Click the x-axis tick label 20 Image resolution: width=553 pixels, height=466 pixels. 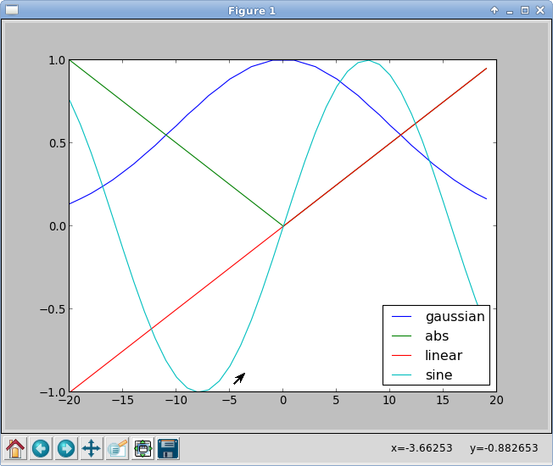click(x=496, y=400)
